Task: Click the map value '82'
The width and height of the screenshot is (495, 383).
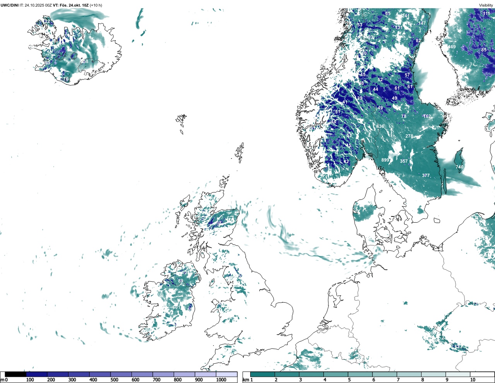Action: click(x=418, y=41)
